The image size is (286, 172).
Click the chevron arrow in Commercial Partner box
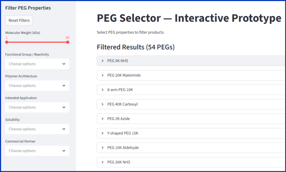point(64,151)
